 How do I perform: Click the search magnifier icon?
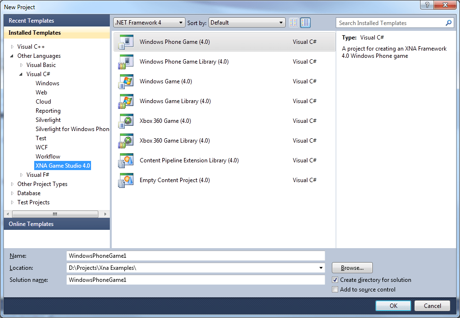[x=448, y=23]
